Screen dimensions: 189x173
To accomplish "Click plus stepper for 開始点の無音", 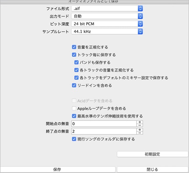I will (x=140, y=122).
